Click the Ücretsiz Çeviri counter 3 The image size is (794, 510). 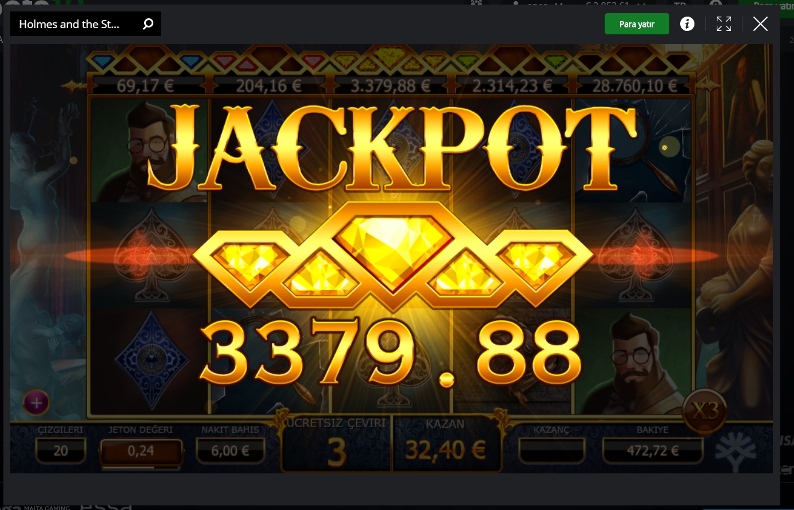click(337, 452)
